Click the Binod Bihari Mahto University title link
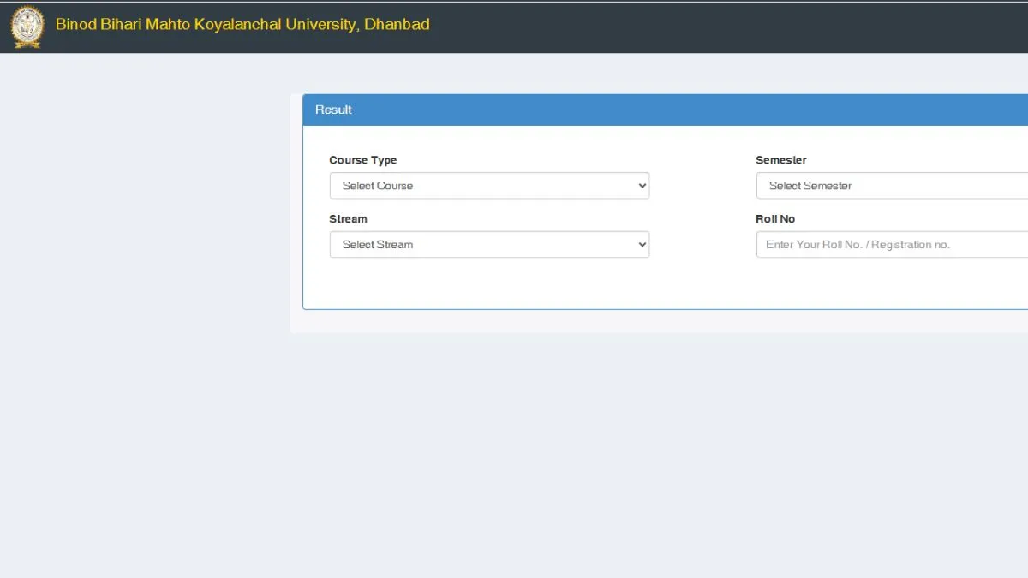Viewport: 1028px width, 578px height. click(x=242, y=24)
